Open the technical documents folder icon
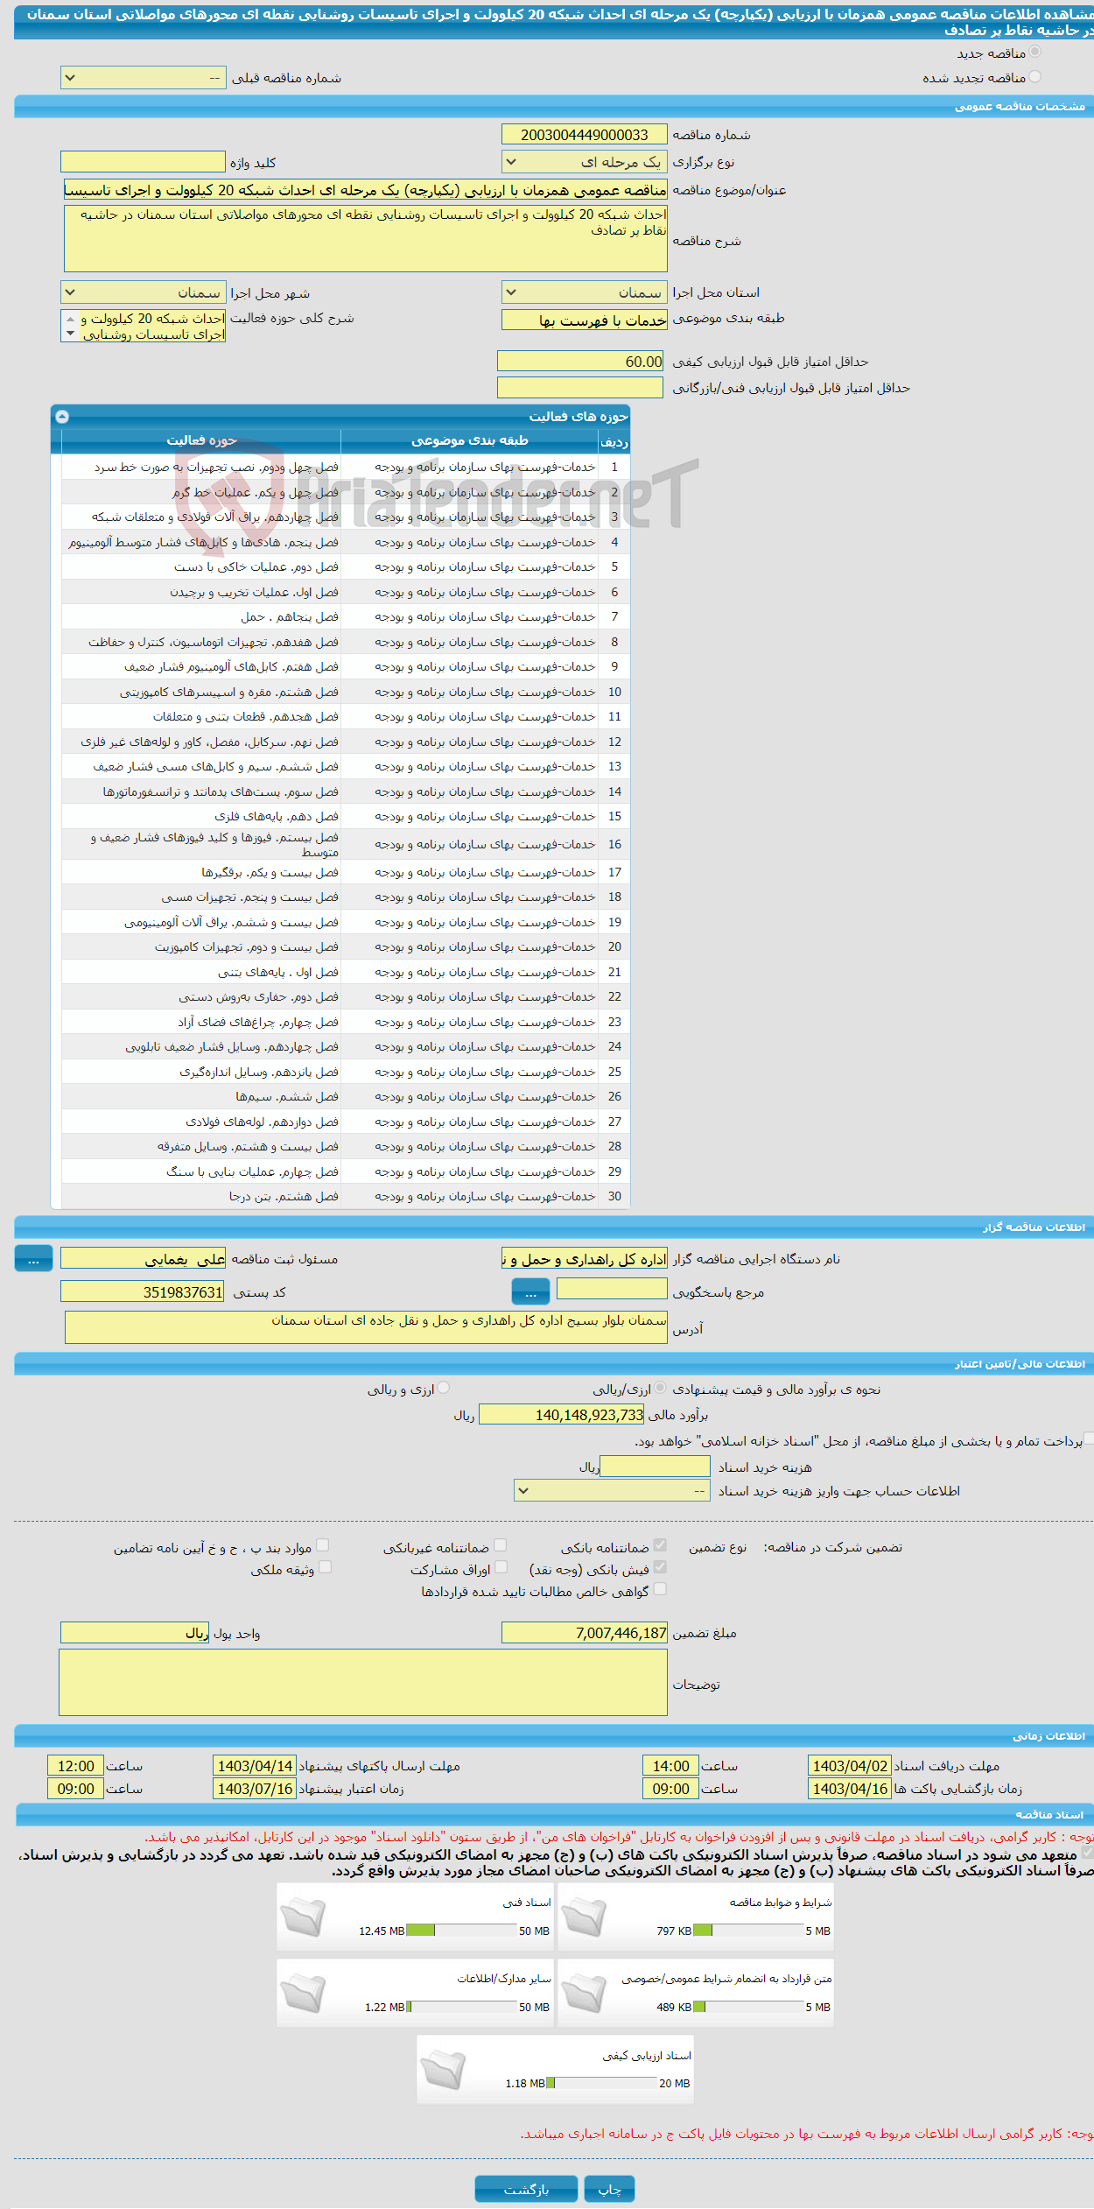The image size is (1094, 2209). pyautogui.click(x=304, y=1916)
